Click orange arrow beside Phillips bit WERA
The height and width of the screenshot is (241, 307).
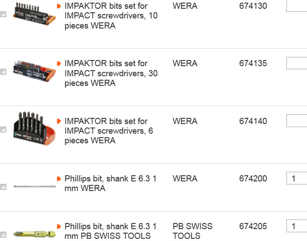click(59, 179)
